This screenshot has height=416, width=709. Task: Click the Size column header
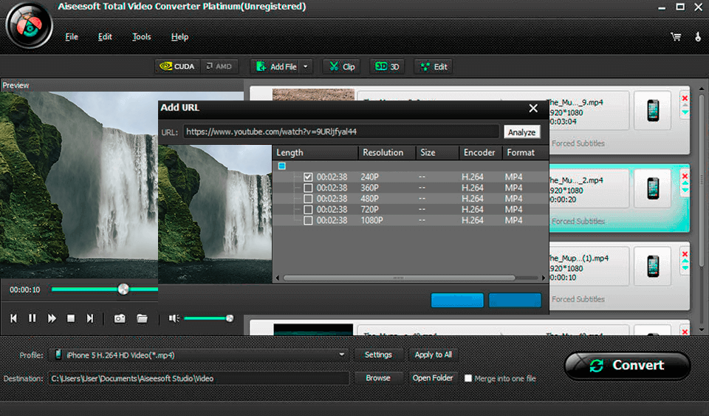pyautogui.click(x=437, y=152)
